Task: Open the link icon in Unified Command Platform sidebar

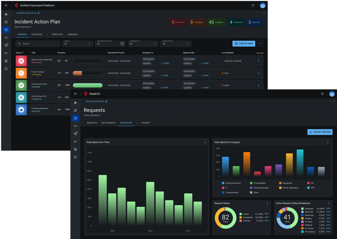Action: [6, 37]
